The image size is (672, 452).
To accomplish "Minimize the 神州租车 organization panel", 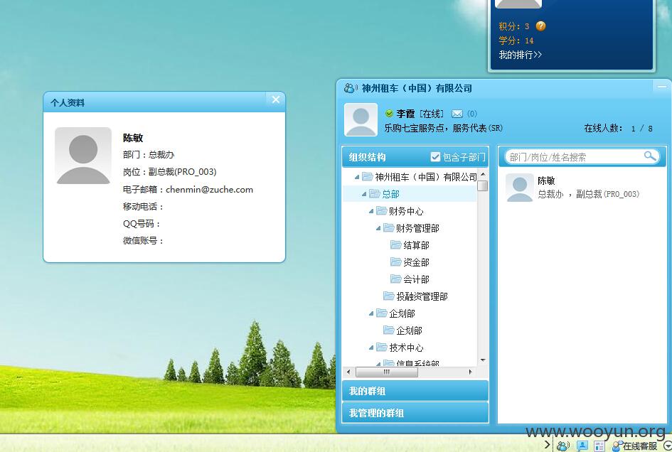I will pos(662,87).
